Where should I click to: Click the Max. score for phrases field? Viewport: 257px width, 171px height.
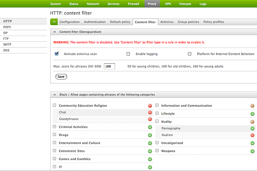[109, 66]
